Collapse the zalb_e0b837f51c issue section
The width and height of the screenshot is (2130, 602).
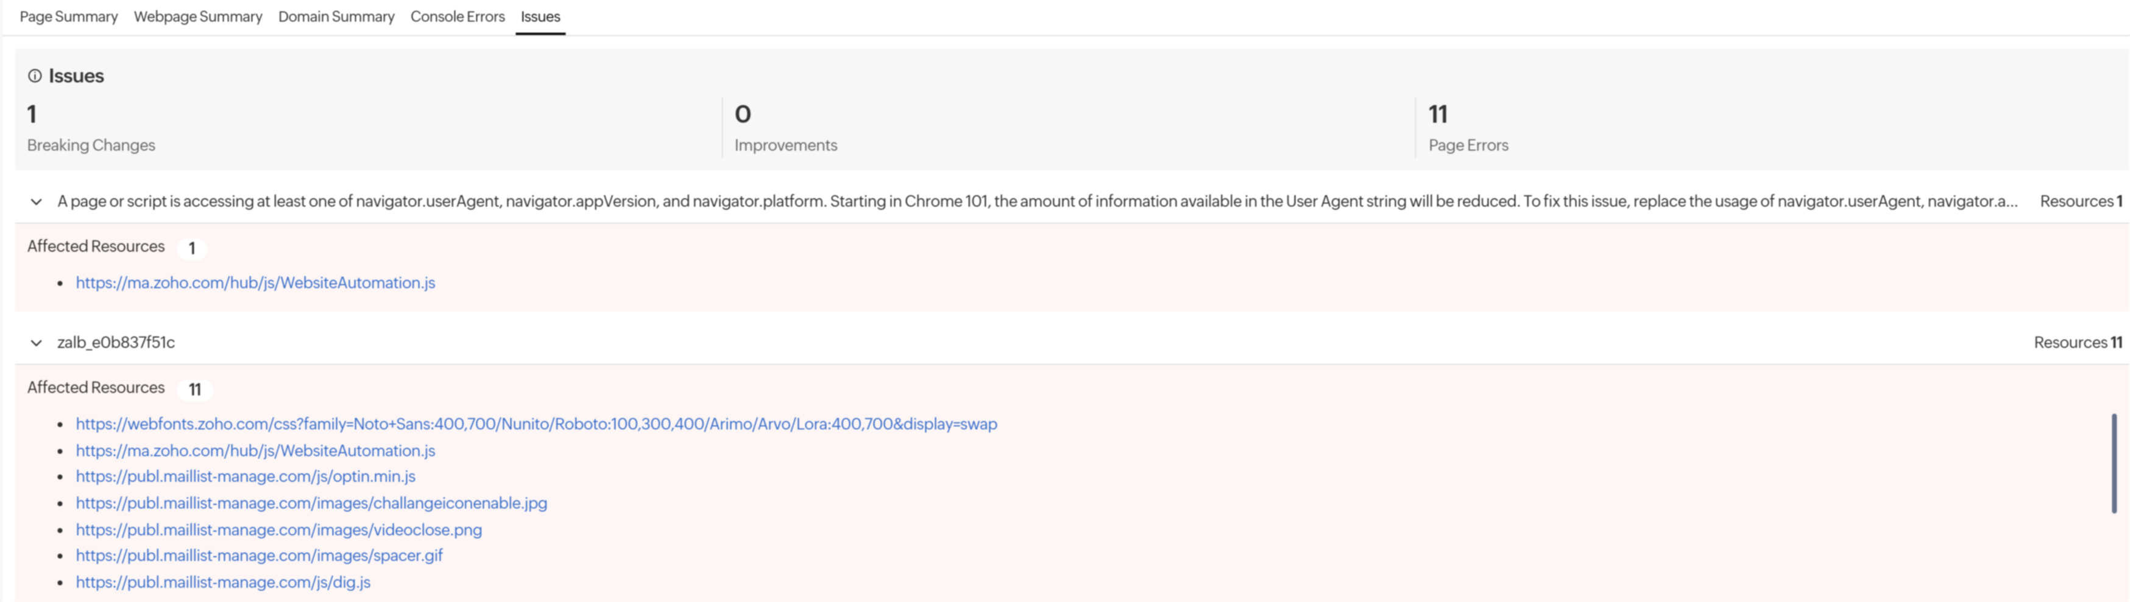35,342
